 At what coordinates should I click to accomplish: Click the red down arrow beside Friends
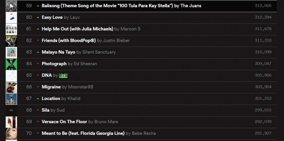(38, 41)
